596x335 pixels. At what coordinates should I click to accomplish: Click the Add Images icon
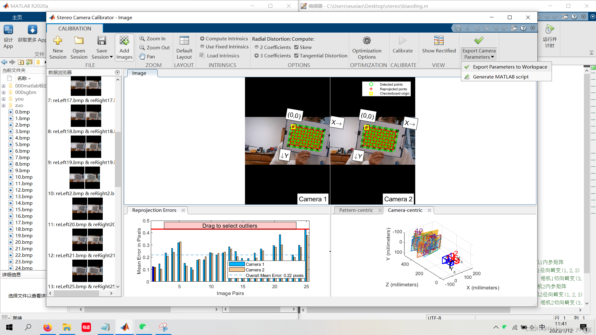tap(124, 41)
